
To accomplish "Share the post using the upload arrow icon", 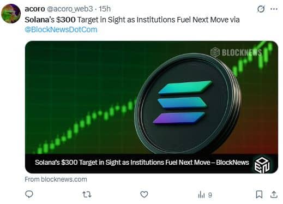I will pos(274,194).
